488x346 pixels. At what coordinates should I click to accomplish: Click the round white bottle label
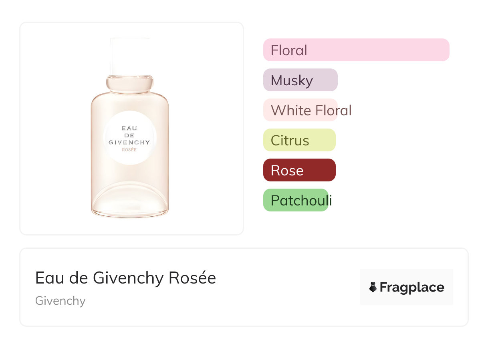(x=130, y=138)
